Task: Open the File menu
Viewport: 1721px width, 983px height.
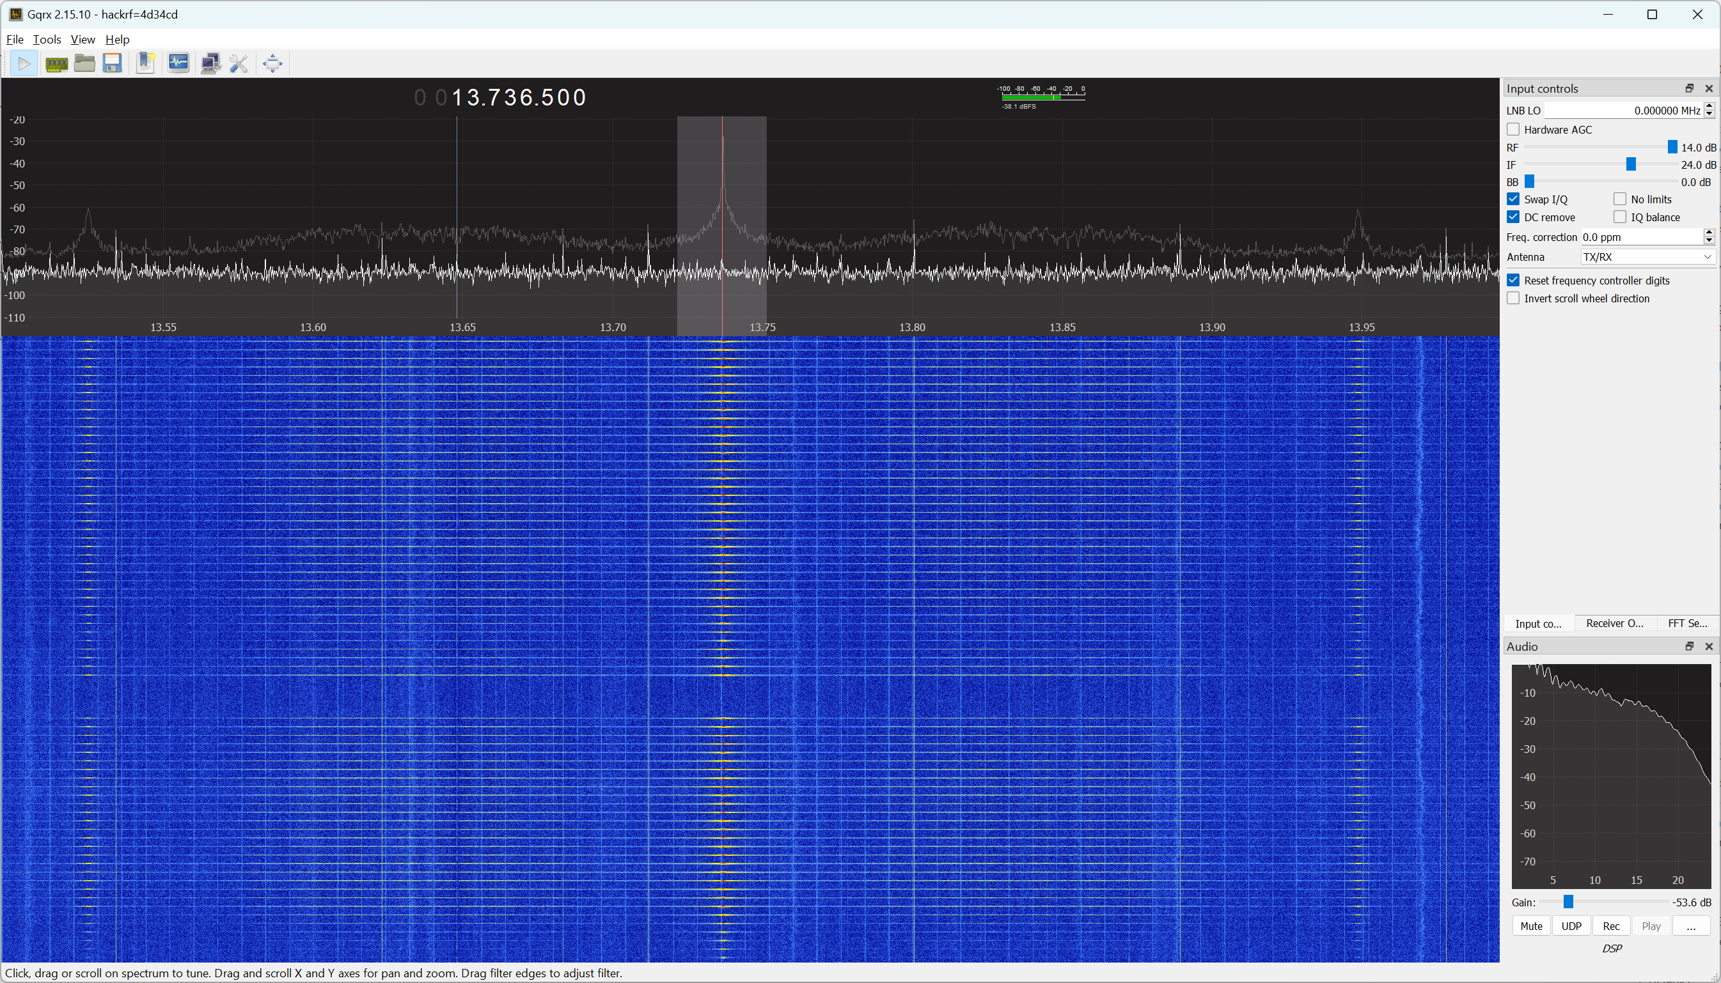Action: pyautogui.click(x=15, y=39)
